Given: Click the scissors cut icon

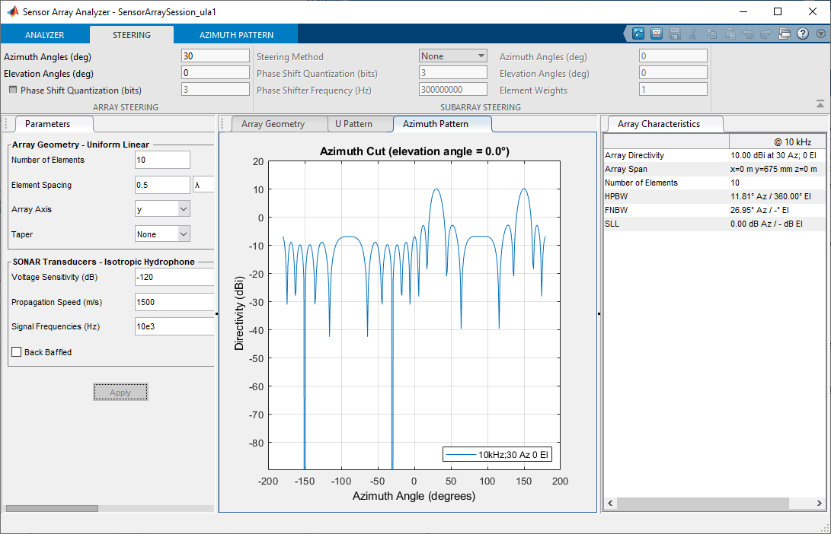Looking at the screenshot, I should [x=692, y=33].
